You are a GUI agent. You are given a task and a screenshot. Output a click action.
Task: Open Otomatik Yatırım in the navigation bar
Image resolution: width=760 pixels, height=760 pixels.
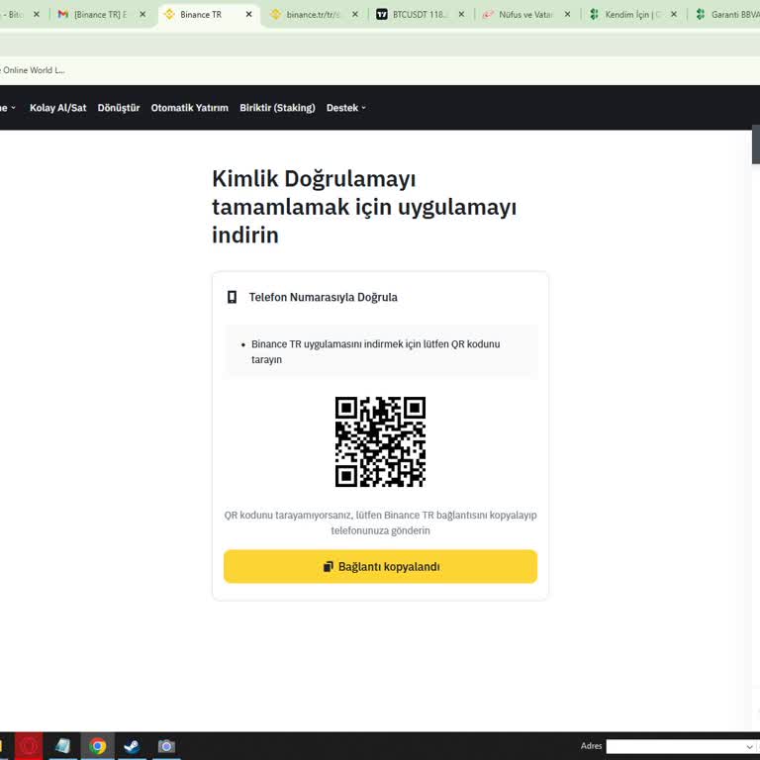pos(190,108)
